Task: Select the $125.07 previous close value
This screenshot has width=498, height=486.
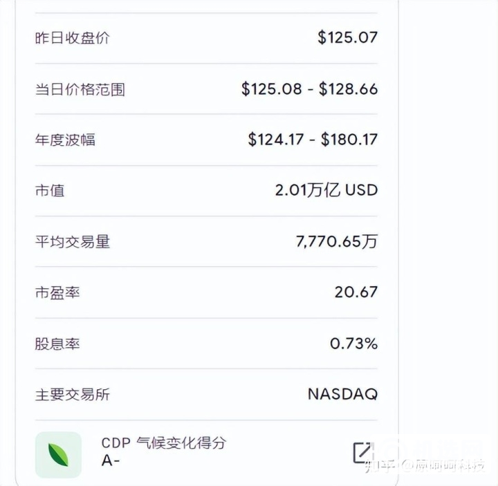Action: point(347,37)
